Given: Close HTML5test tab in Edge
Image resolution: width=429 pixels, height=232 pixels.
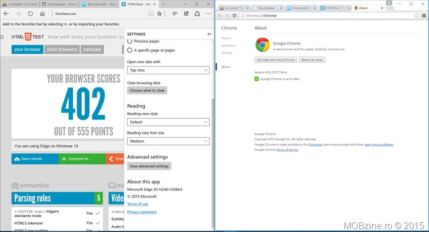Looking at the screenshot, I should (x=154, y=5).
